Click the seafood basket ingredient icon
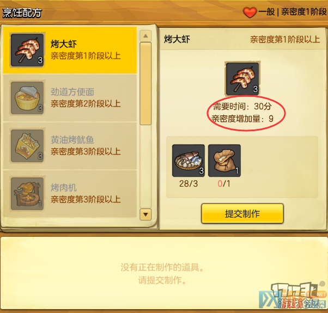Screen dimensions: 328x313 coord(189,161)
